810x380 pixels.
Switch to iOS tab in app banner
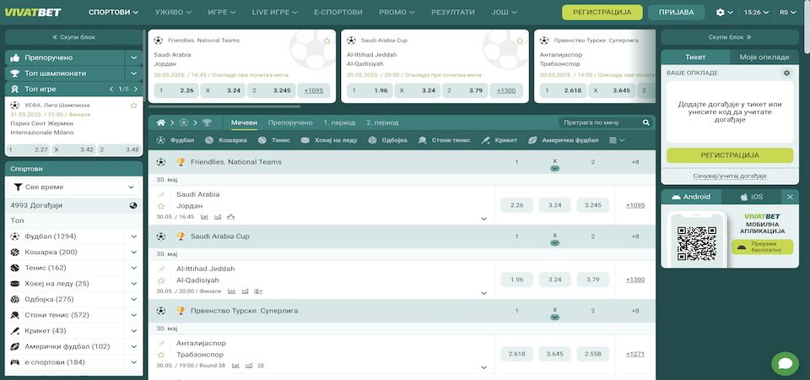[x=752, y=197]
